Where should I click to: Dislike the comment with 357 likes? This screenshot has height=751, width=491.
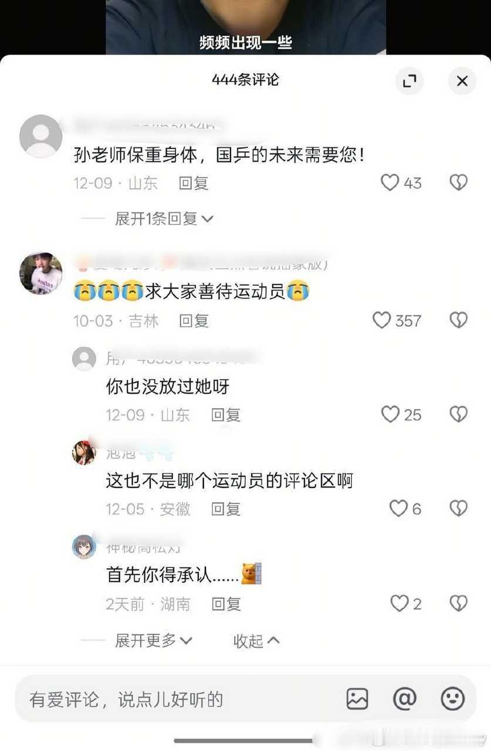point(458,320)
